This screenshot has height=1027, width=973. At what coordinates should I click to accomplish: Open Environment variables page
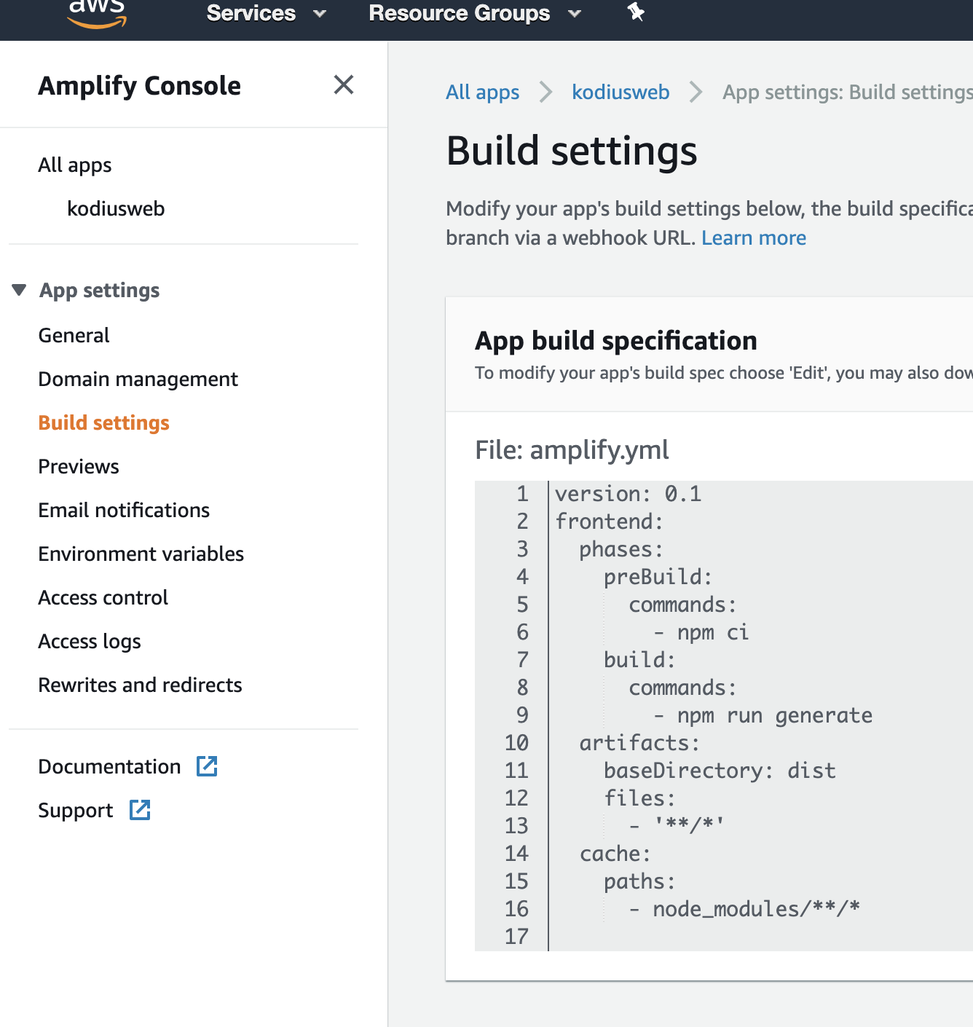141,554
